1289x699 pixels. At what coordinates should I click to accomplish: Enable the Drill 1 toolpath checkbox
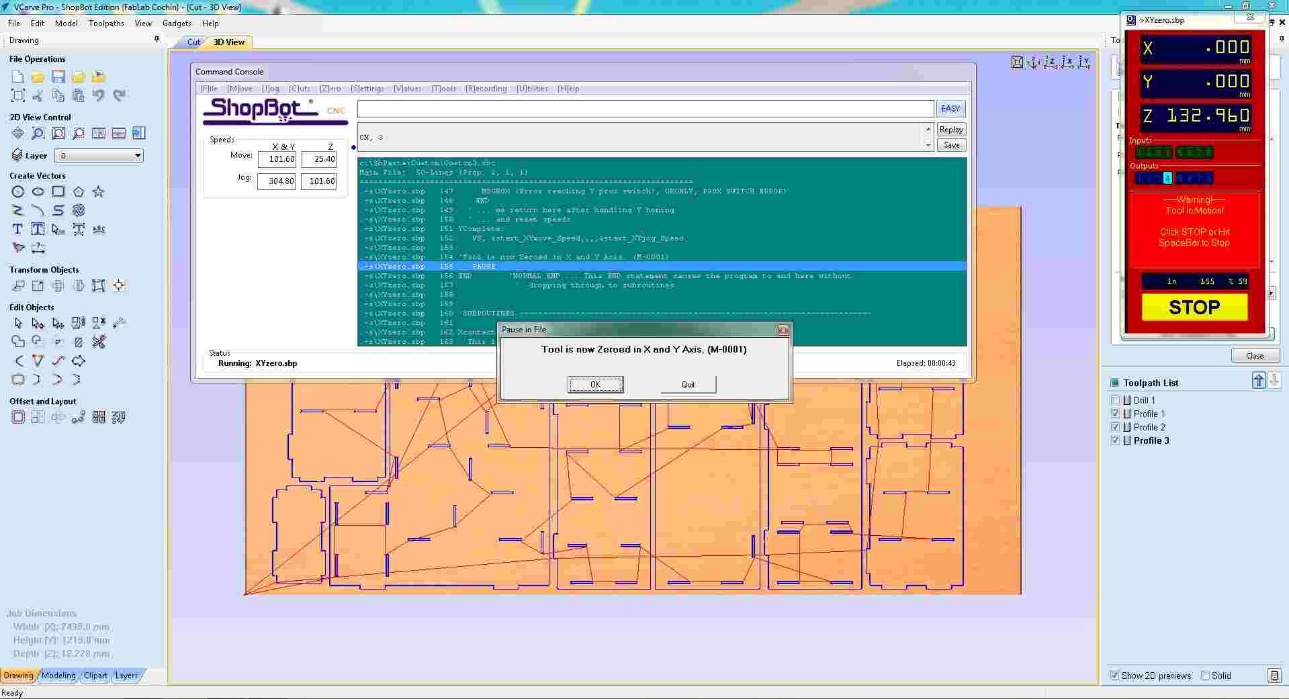[1116, 400]
